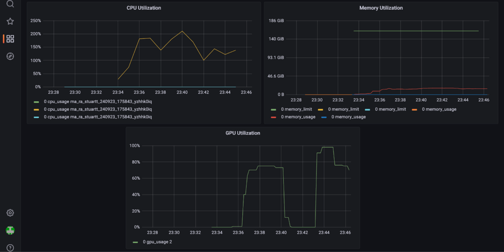This screenshot has height=252, width=504.
Task: Click the green cpu_usage legend color swatch
Action: [36, 101]
